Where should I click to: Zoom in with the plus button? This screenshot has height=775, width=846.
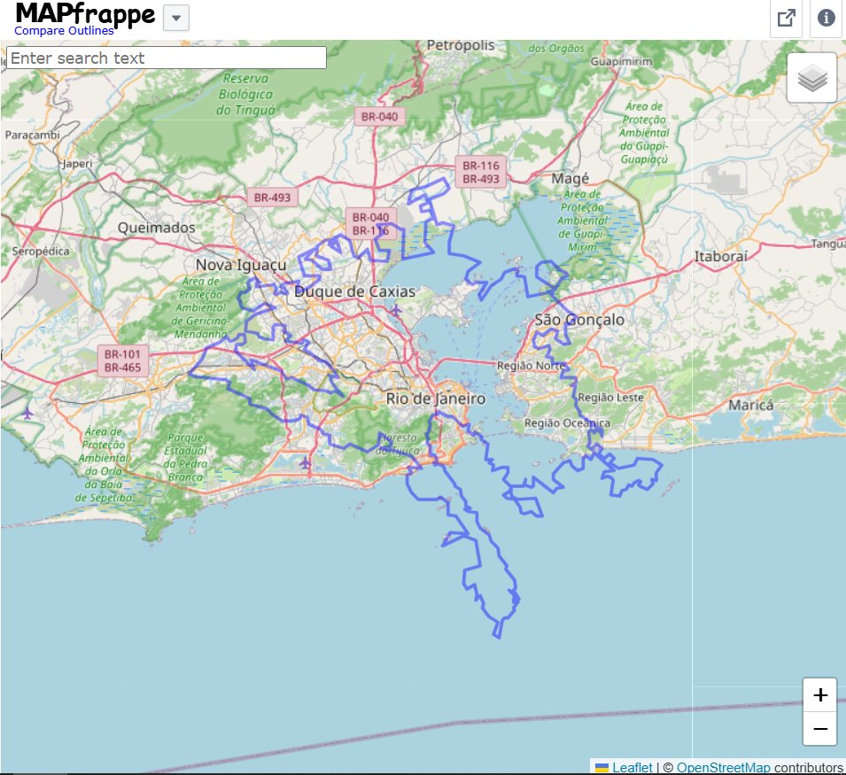(x=820, y=694)
